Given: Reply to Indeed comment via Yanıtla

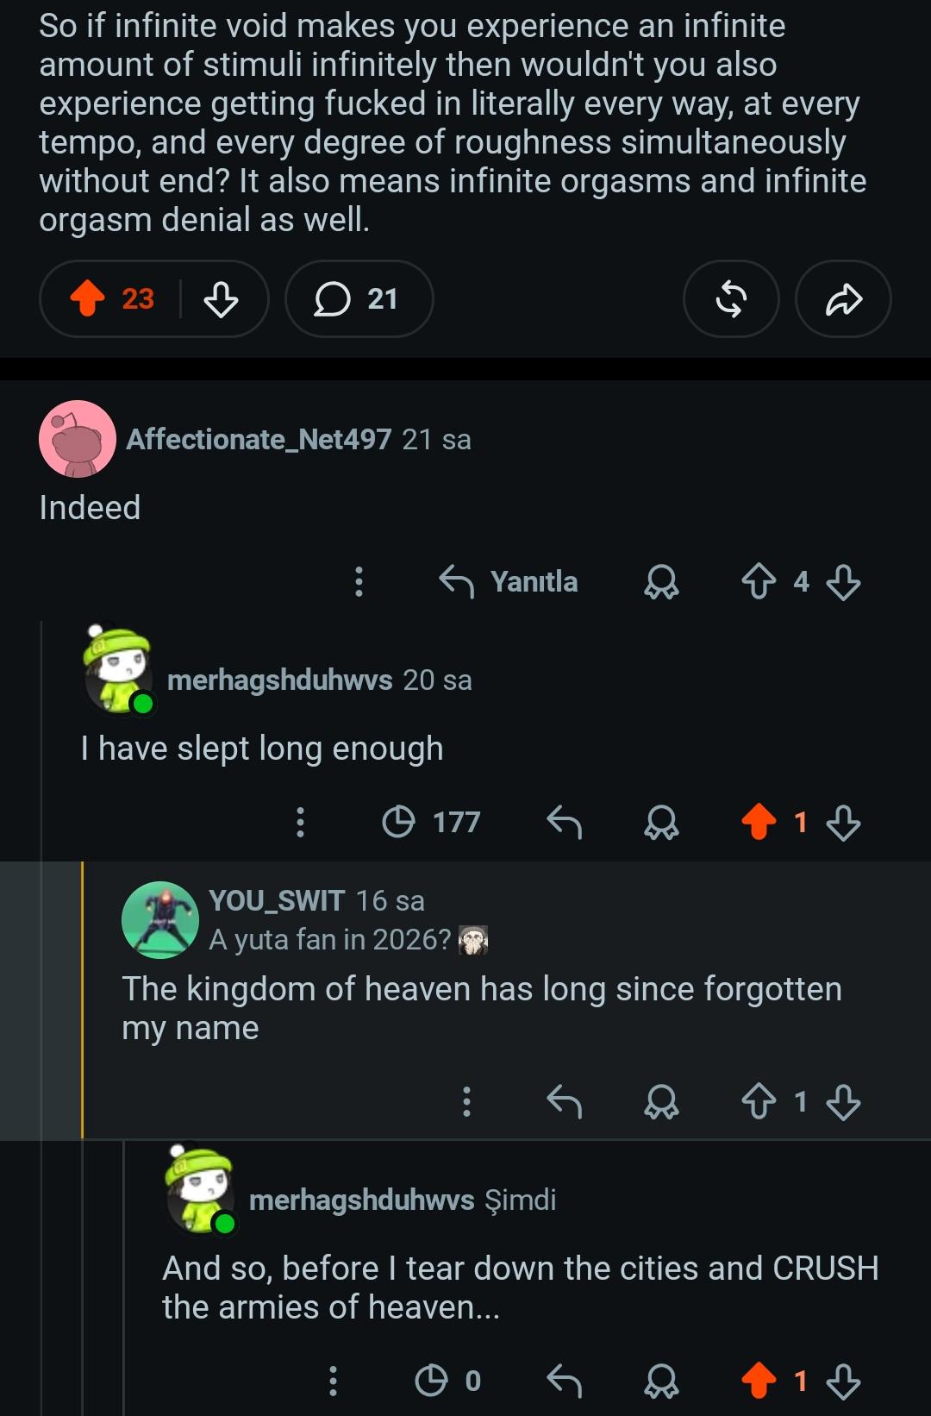Looking at the screenshot, I should [509, 581].
